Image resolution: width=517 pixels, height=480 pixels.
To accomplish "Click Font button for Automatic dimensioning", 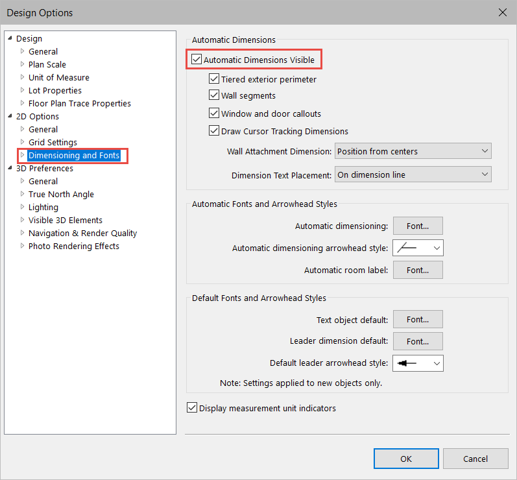I will click(418, 226).
